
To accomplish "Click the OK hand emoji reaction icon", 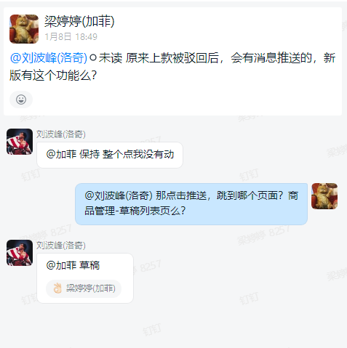I will [57, 288].
